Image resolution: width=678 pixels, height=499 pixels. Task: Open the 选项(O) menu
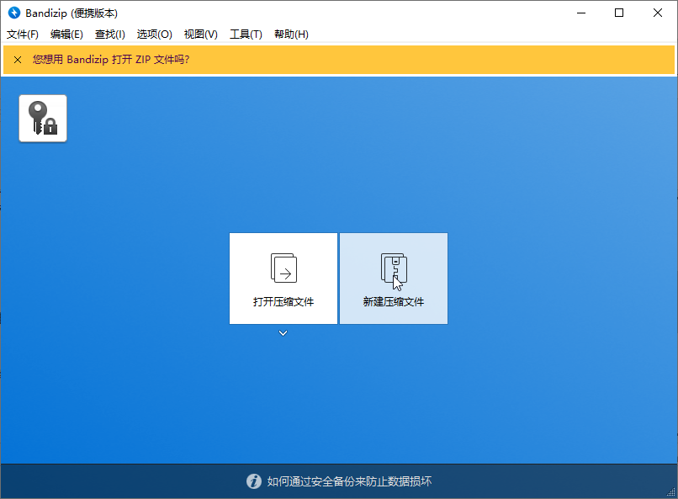[x=155, y=35]
